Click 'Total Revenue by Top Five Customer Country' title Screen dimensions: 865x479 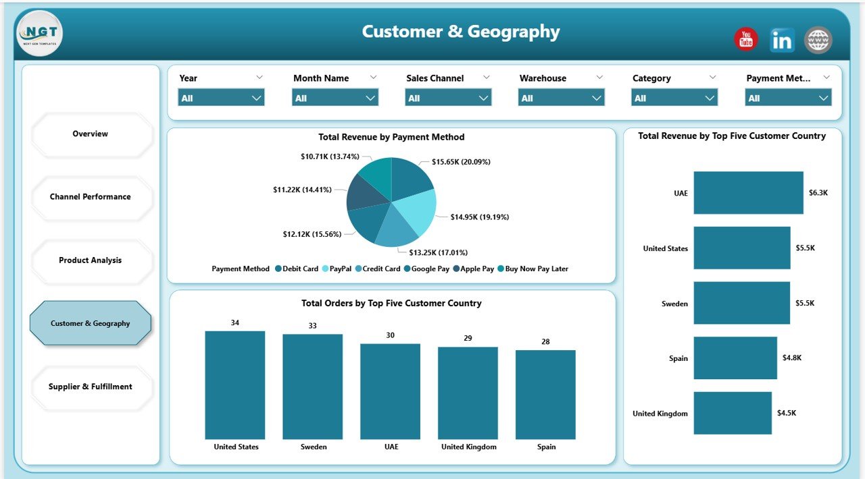(x=732, y=136)
